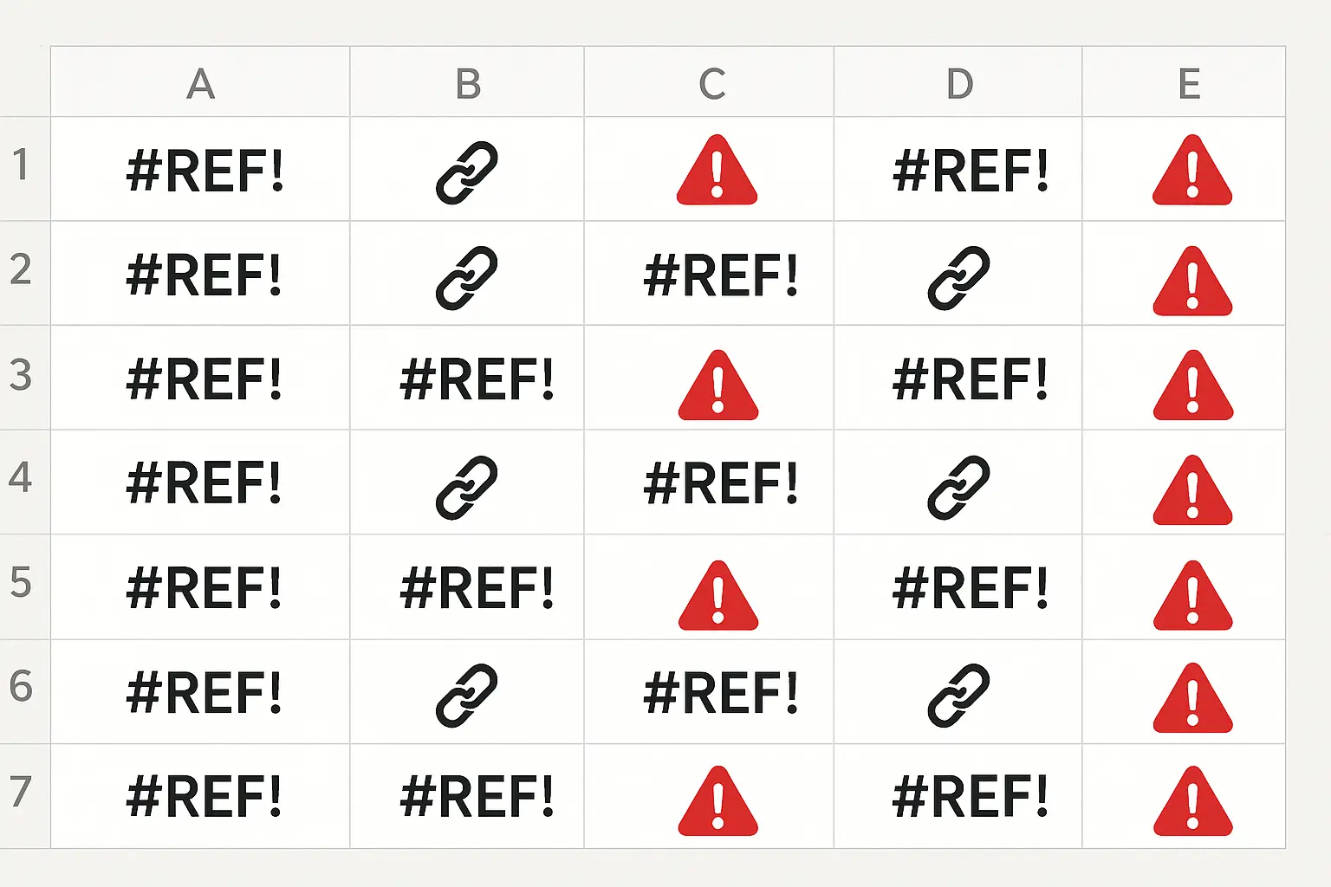The image size is (1331, 887).
Task: Click the column E header
Action: tap(1189, 83)
